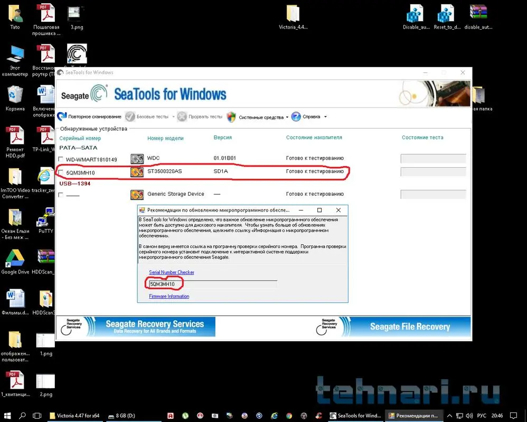The image size is (527, 422).
Task: Open the Корзина recycle bin
Action: pos(15,98)
